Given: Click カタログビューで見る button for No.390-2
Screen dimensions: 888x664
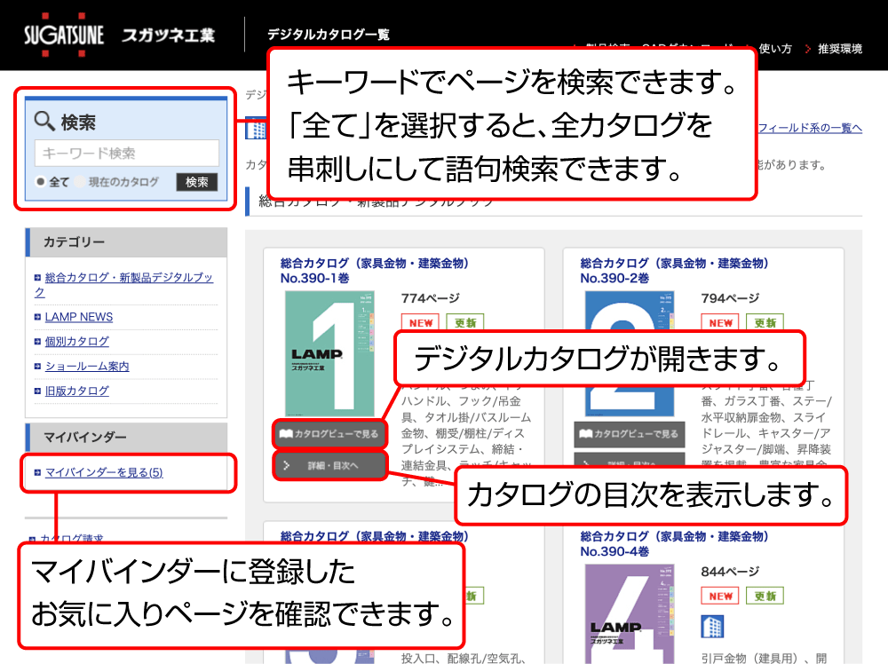Looking at the screenshot, I should click(630, 433).
